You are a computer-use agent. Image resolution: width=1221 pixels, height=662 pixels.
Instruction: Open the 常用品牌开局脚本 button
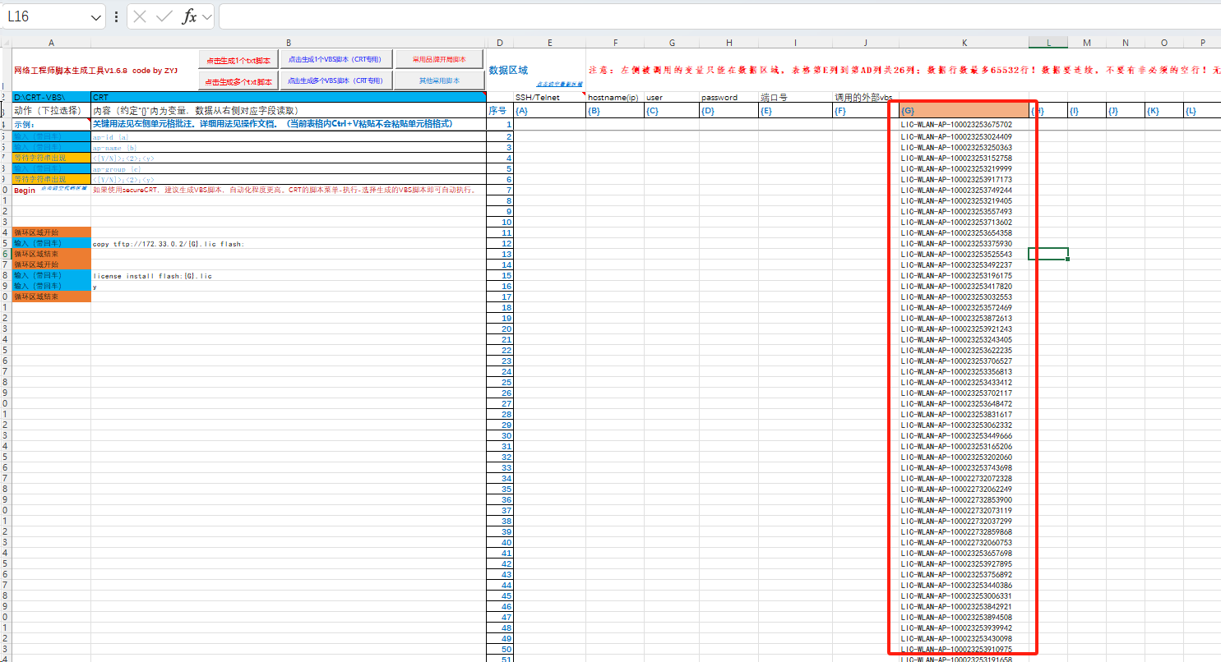(x=439, y=59)
